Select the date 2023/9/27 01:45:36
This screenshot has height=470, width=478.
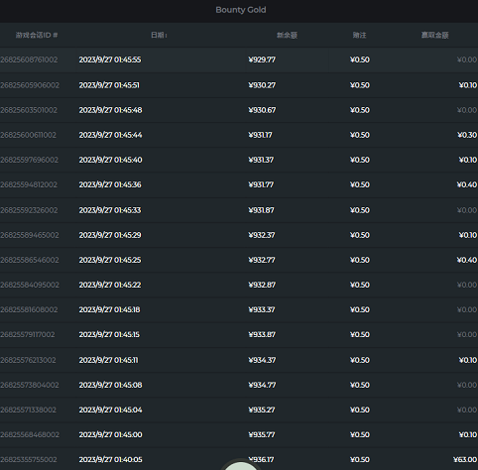pyautogui.click(x=110, y=184)
